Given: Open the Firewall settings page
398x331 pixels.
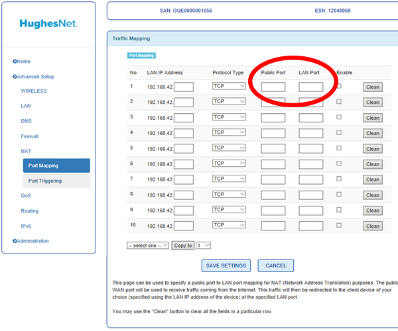Looking at the screenshot, I should 29,136.
